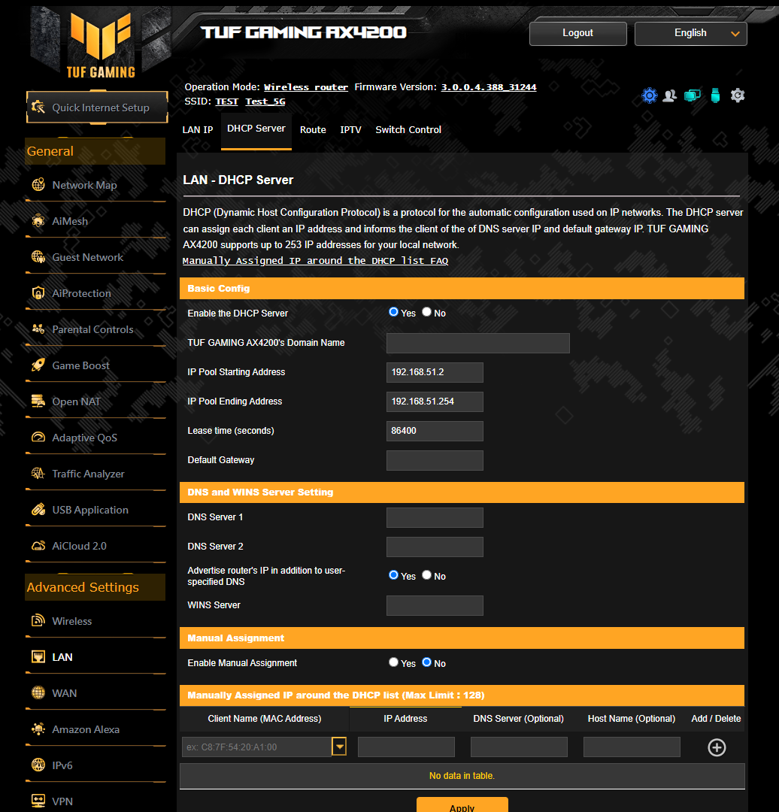Focus the IP Pool Ending Address field
779x812 pixels.
tap(435, 401)
